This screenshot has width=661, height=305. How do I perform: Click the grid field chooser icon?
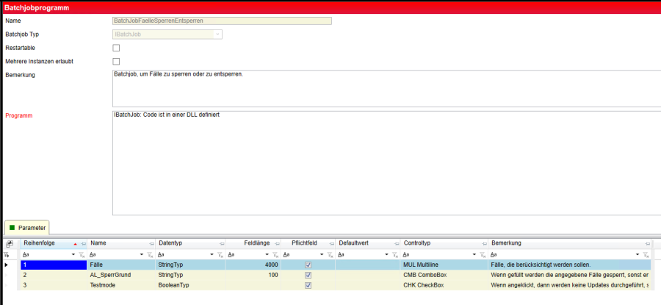(9, 243)
